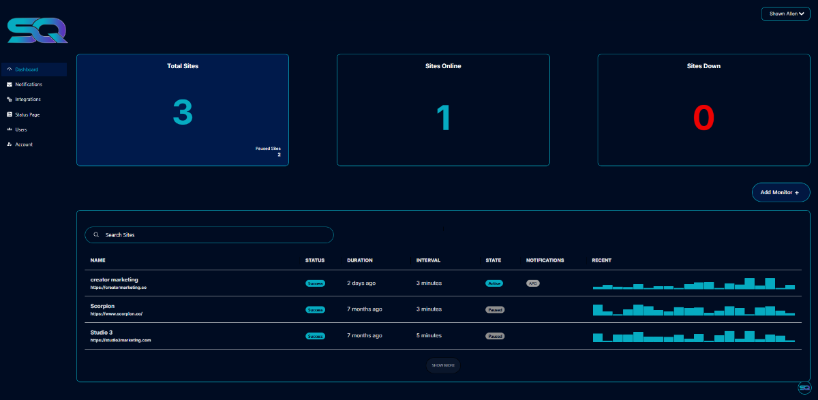Open the creator marketing monitor name
This screenshot has width=818, height=400.
click(115, 279)
